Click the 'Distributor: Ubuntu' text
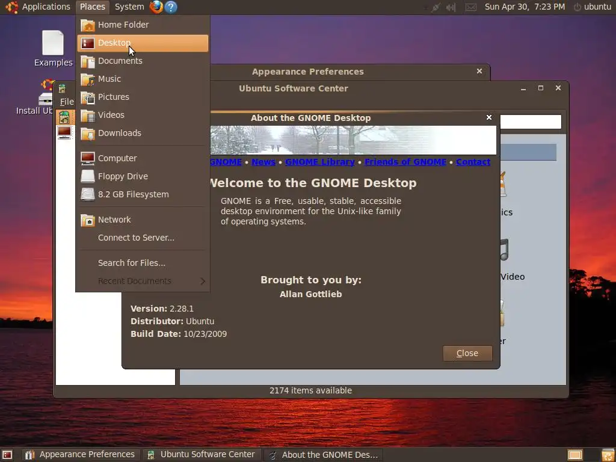The image size is (616, 462). click(173, 321)
